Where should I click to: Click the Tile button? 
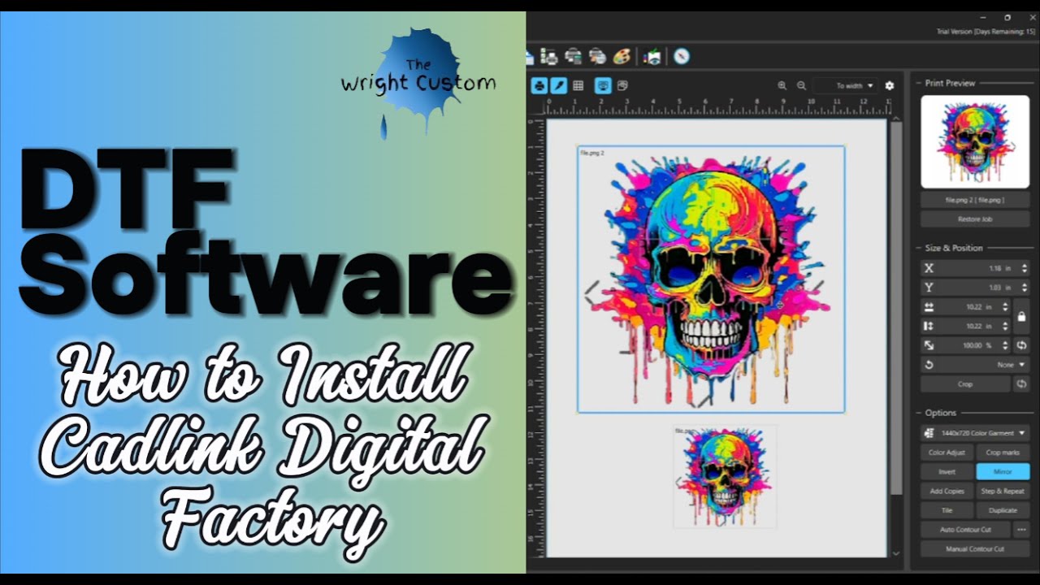tap(947, 511)
